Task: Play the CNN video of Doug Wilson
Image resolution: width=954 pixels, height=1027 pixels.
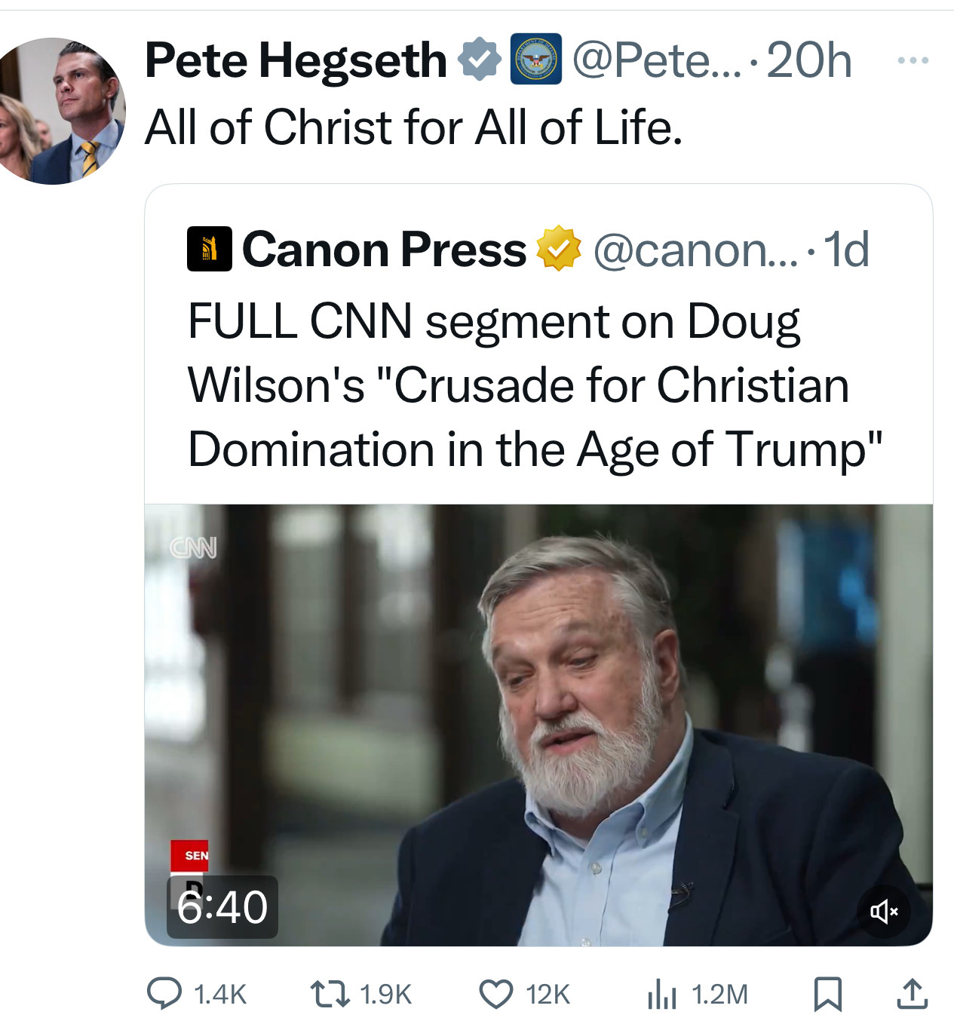Action: pos(538,725)
